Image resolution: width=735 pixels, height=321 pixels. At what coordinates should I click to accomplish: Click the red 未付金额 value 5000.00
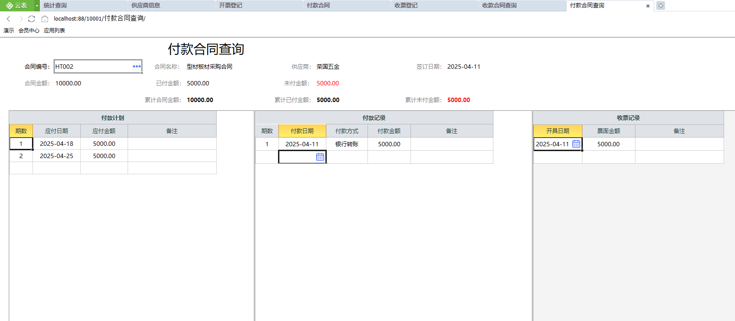pos(328,83)
